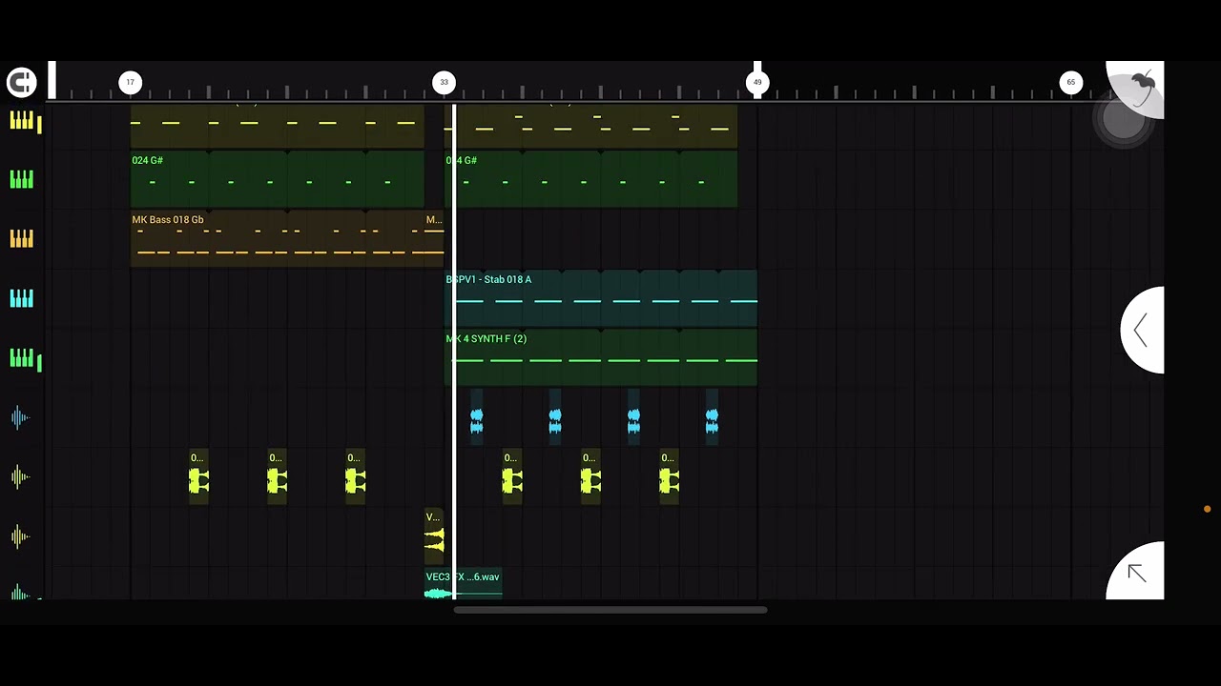The width and height of the screenshot is (1221, 686).
Task: Jump to bar 49 marker on ruler
Action: [757, 82]
